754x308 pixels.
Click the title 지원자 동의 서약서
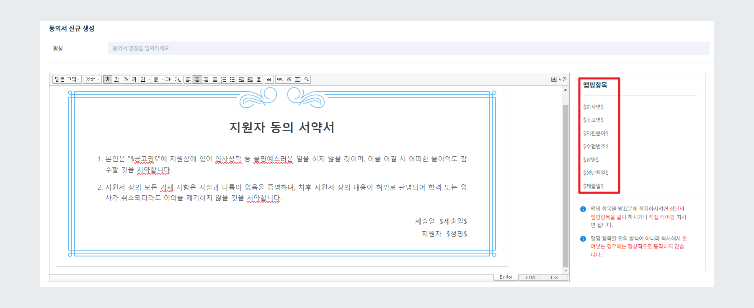[x=282, y=127]
